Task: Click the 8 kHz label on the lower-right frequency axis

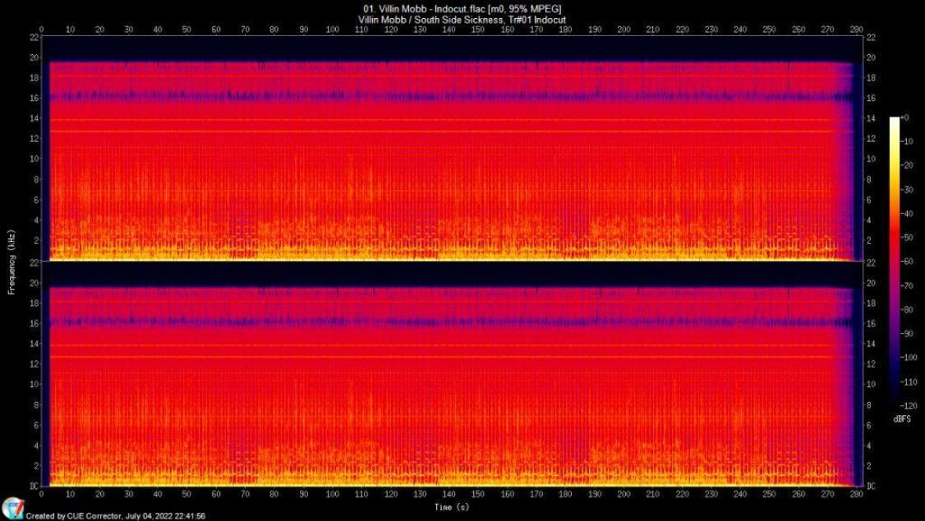Action: click(x=870, y=405)
